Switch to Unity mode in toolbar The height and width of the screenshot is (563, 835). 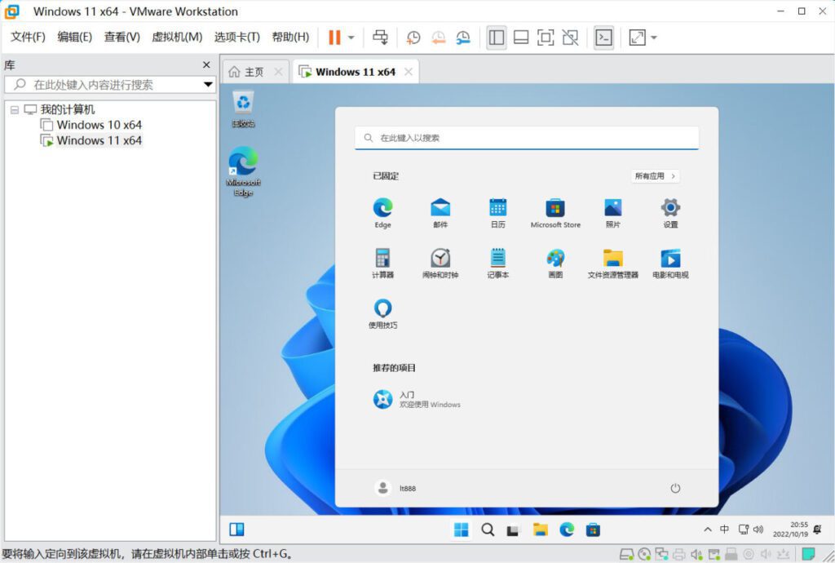pos(571,38)
